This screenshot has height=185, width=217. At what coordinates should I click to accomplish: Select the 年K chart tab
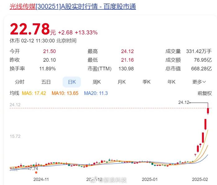pyautogui.click(x=171, y=82)
